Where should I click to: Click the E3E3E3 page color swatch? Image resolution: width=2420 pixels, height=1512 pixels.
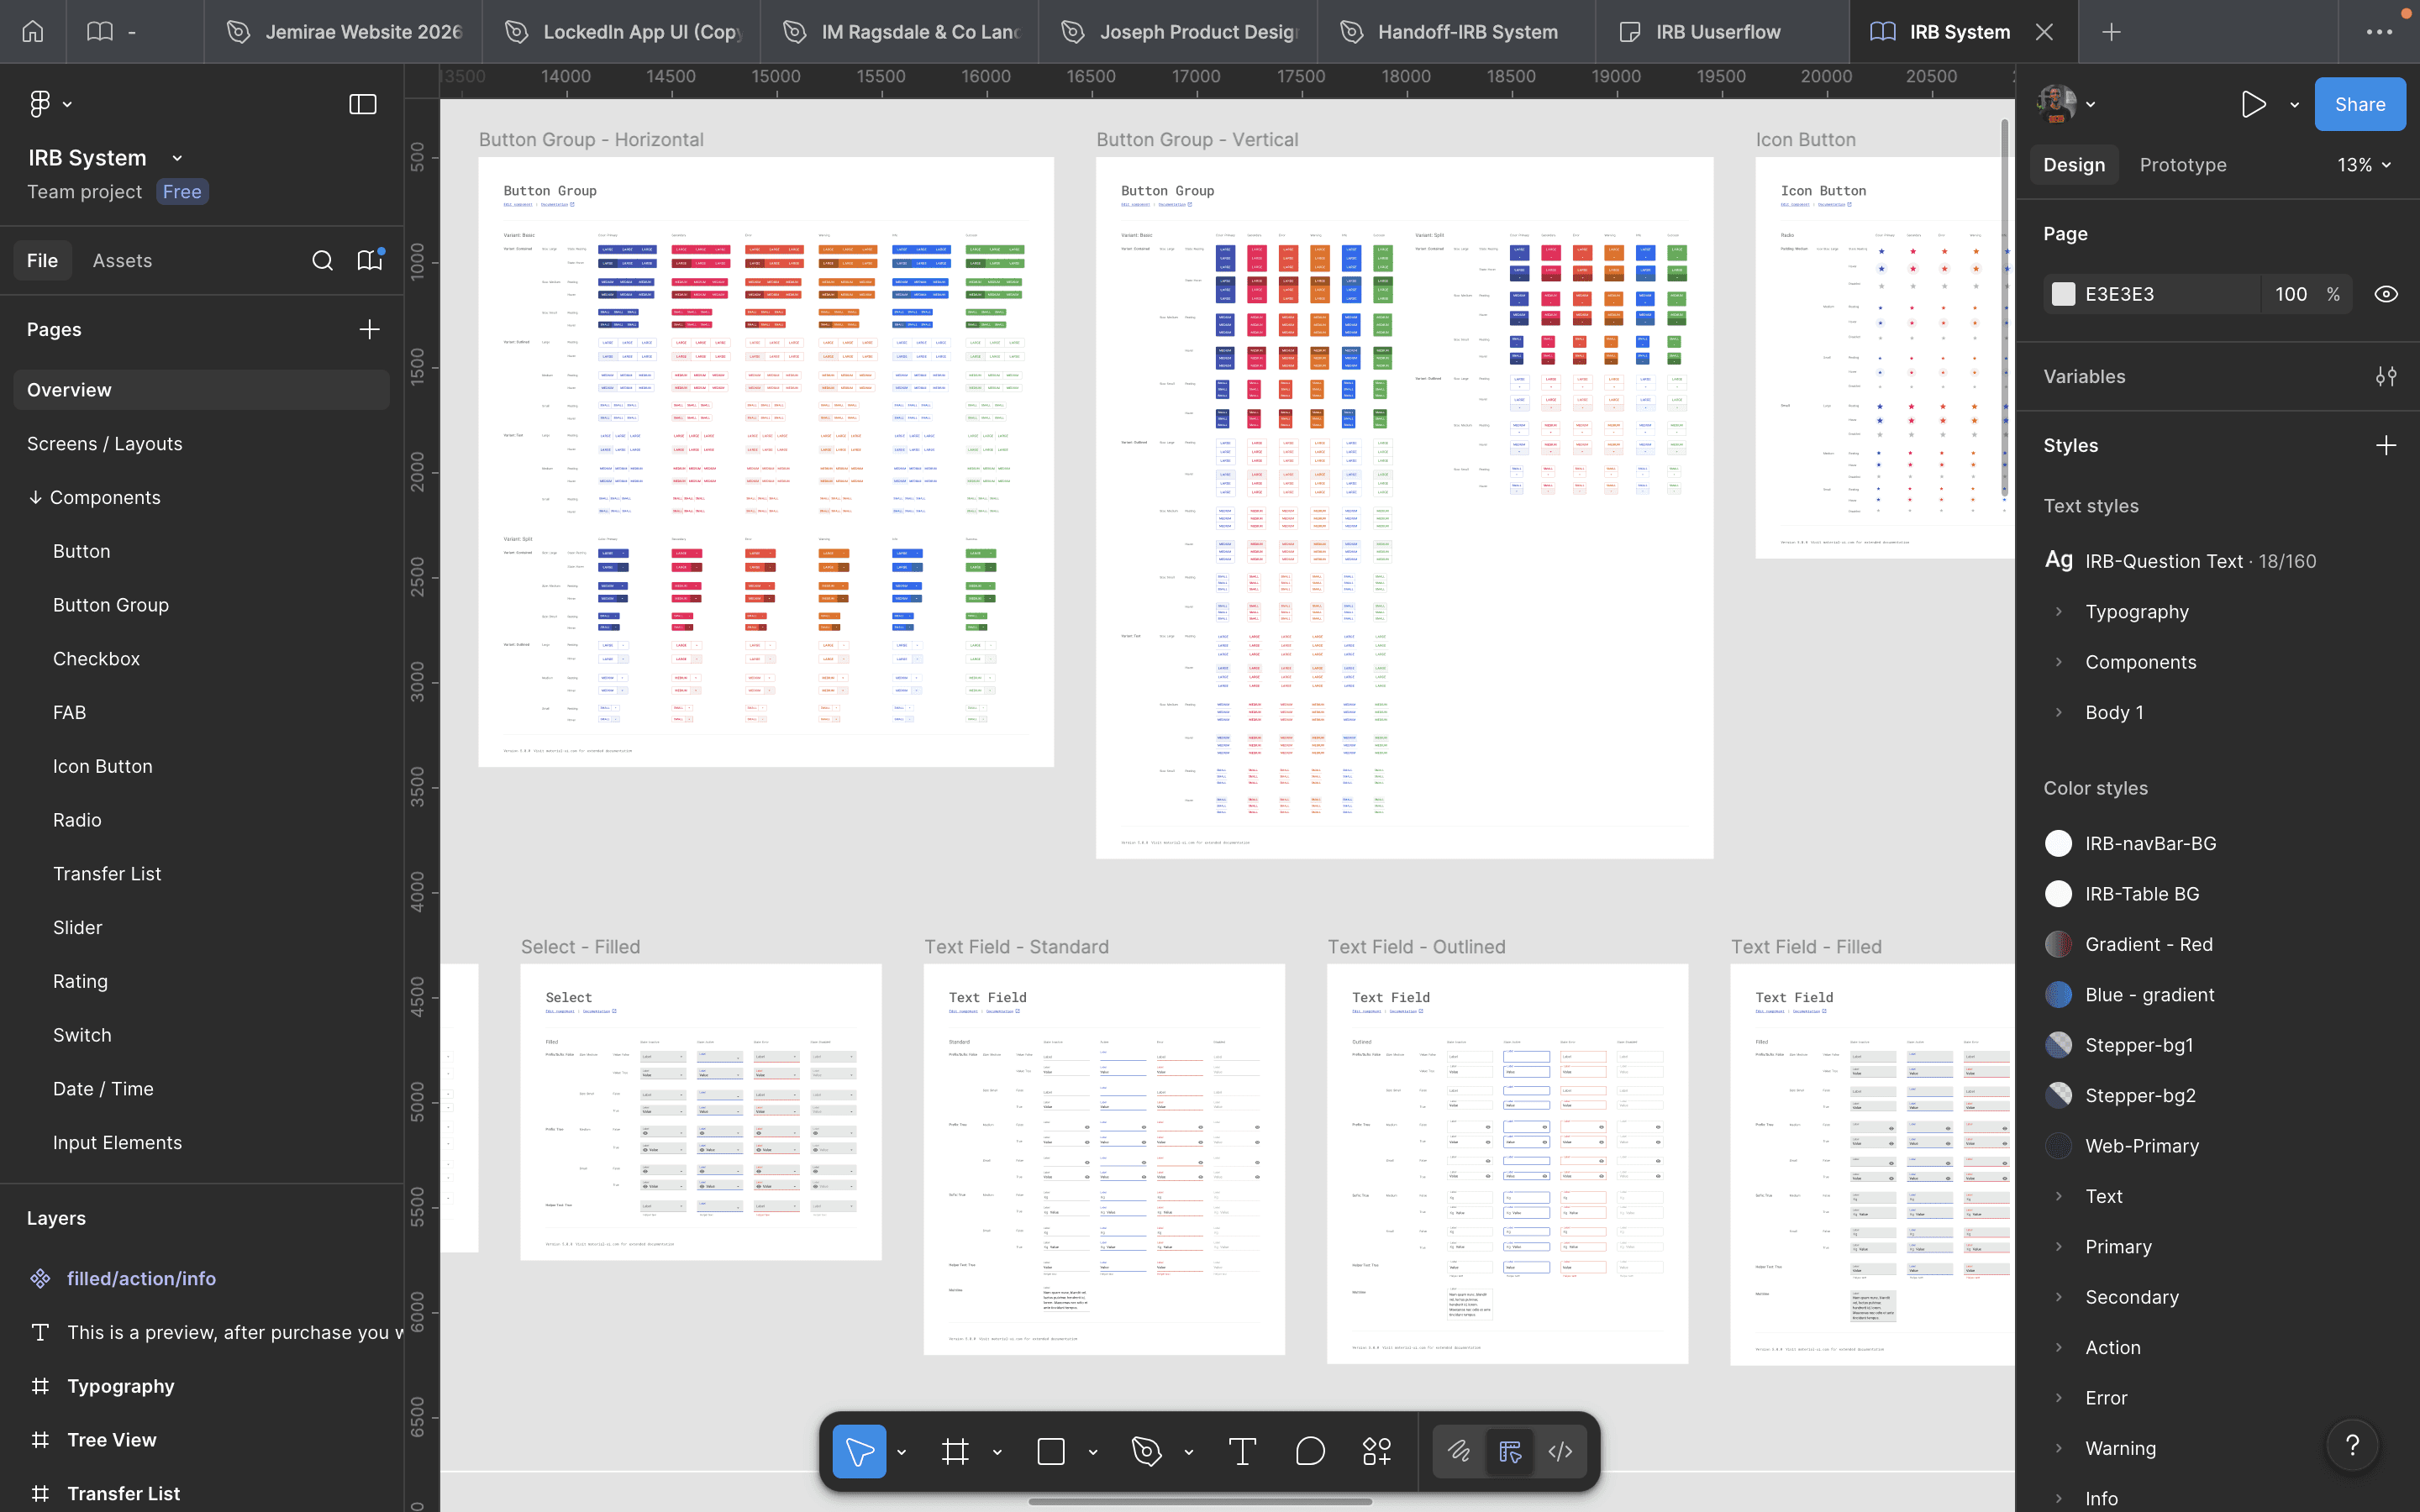(x=2063, y=294)
